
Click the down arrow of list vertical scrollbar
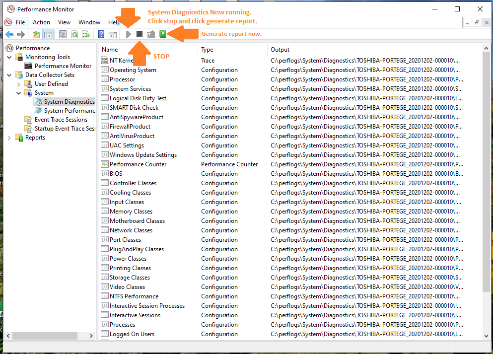486,336
